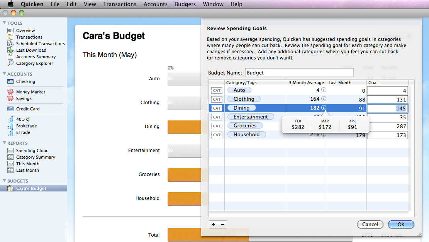Collapse the TOOLS section in the sidebar
Image resolution: width=429 pixels, height=242 pixels.
click(4, 23)
